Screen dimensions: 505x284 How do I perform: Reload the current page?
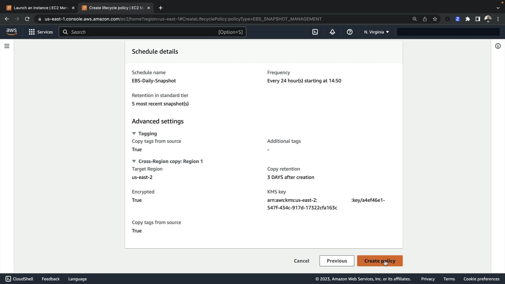27,19
